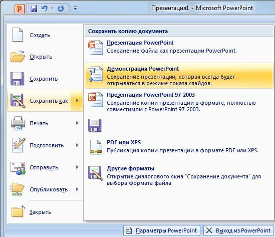This screenshot has height=237, width=275.
Task: Click description text Сохранение файла как презентации PowerPoint
Action: pyautogui.click(x=172, y=51)
